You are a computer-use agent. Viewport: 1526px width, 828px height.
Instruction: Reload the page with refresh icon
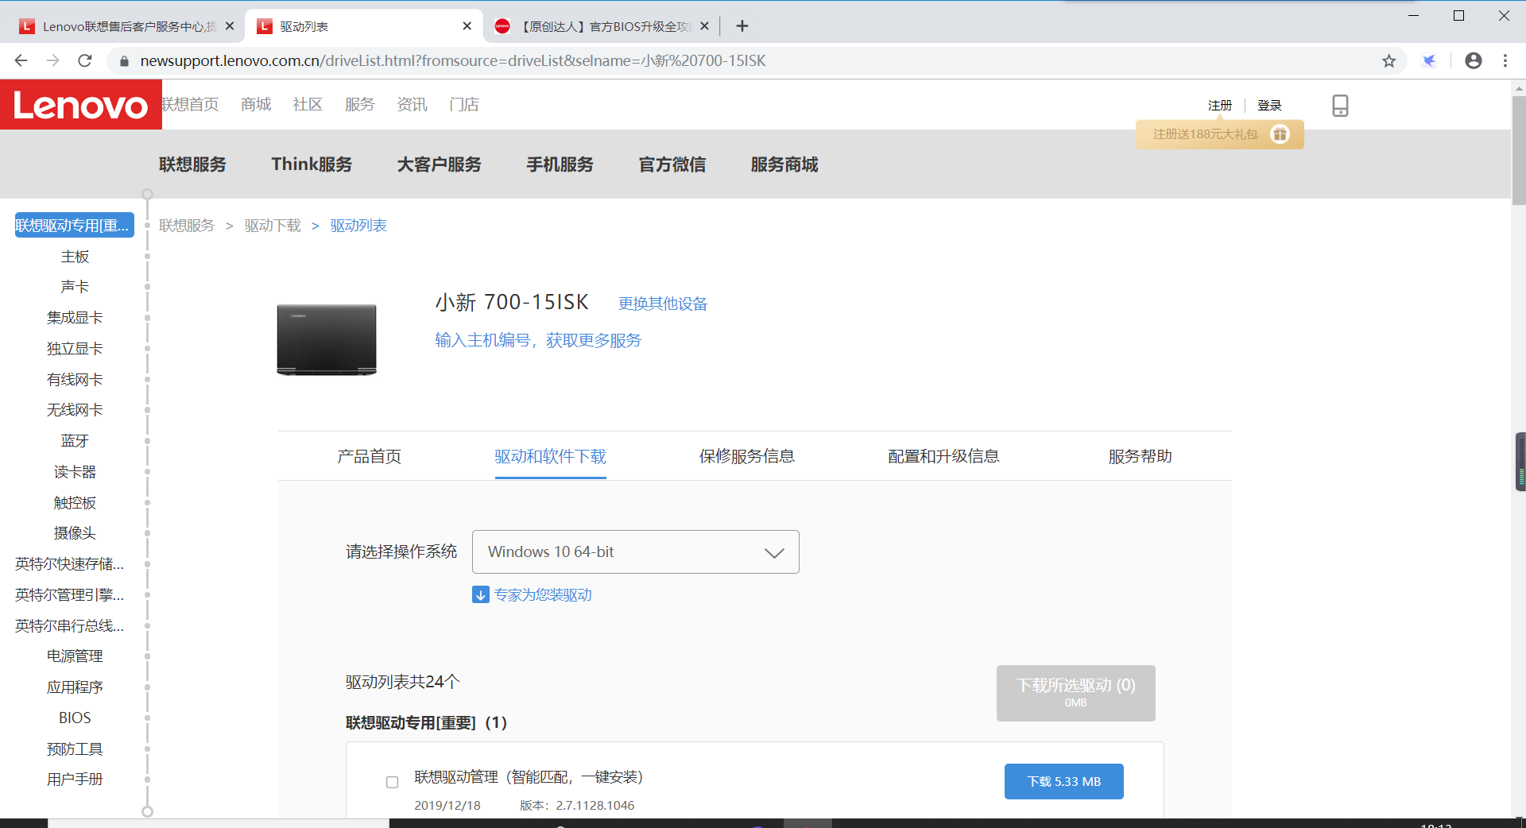[85, 60]
